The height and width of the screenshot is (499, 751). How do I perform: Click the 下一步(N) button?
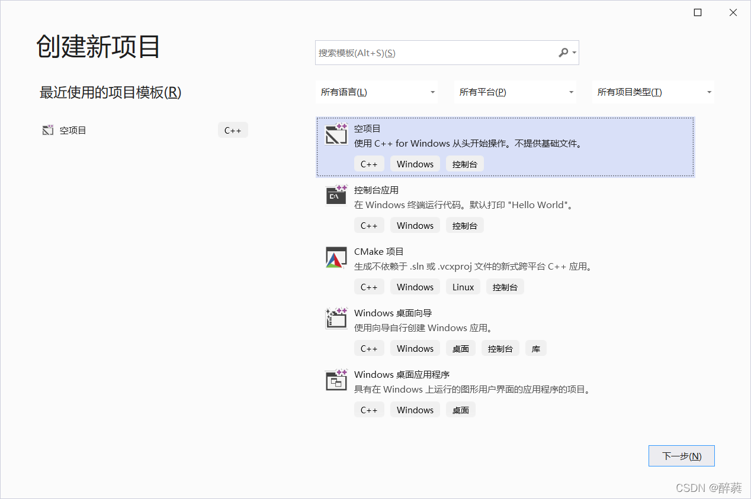click(682, 456)
